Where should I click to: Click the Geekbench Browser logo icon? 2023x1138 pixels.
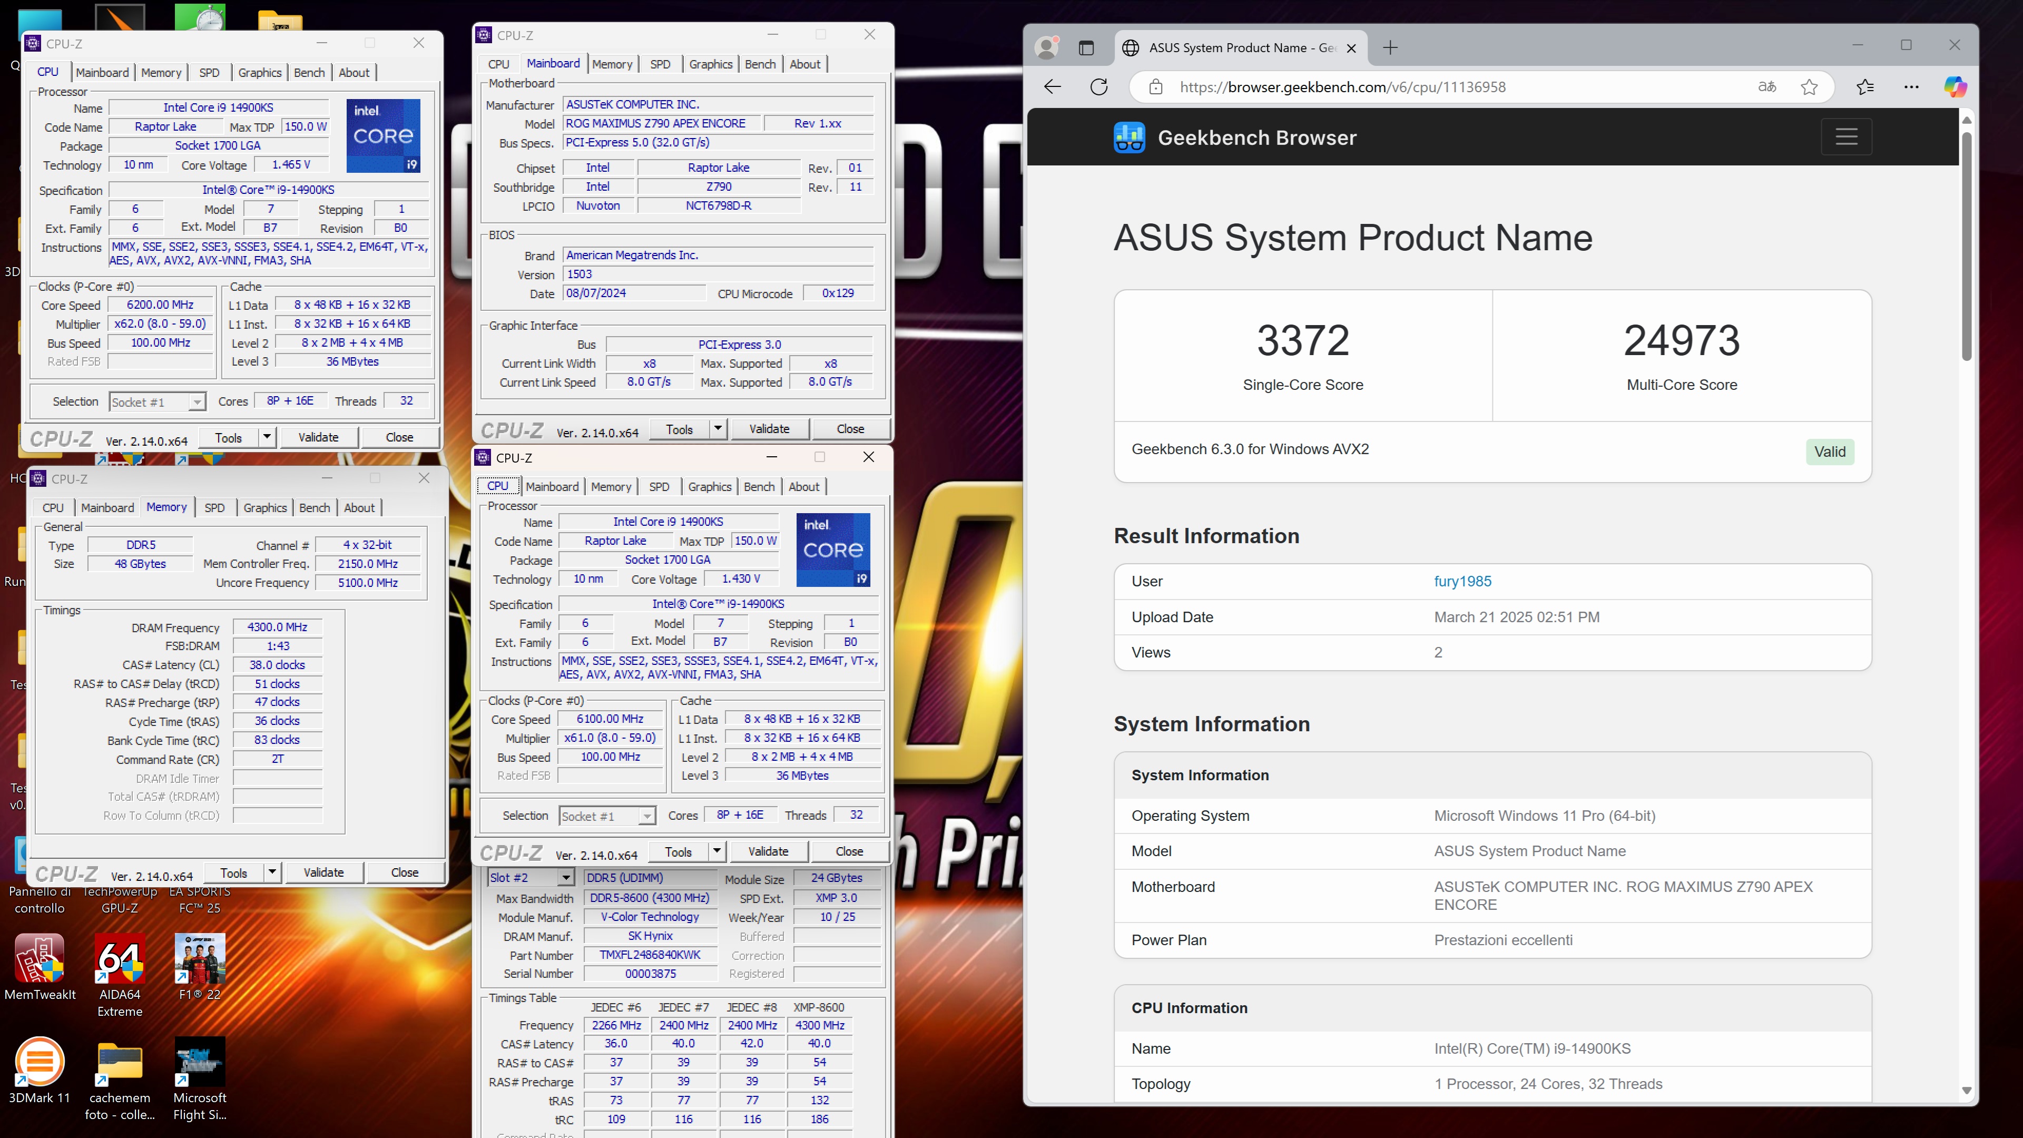pos(1130,138)
